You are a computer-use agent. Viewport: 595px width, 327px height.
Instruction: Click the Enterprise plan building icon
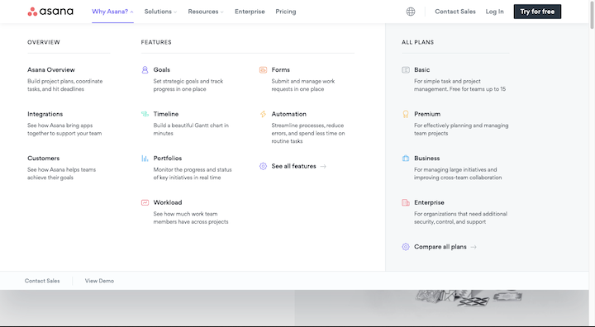click(x=406, y=202)
